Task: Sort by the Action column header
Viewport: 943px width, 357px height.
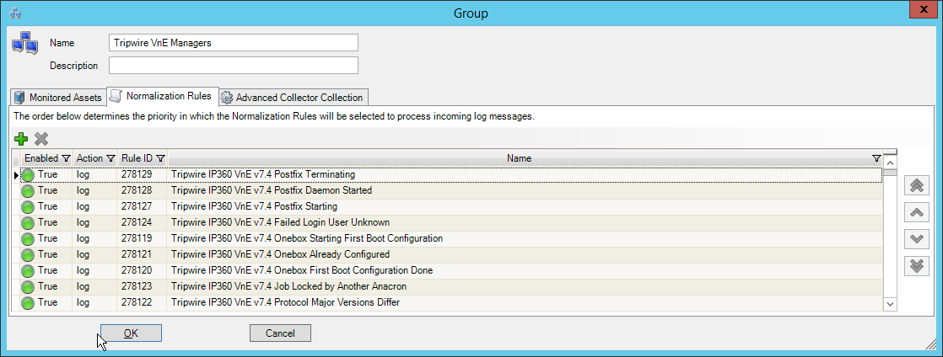Action: pos(89,158)
